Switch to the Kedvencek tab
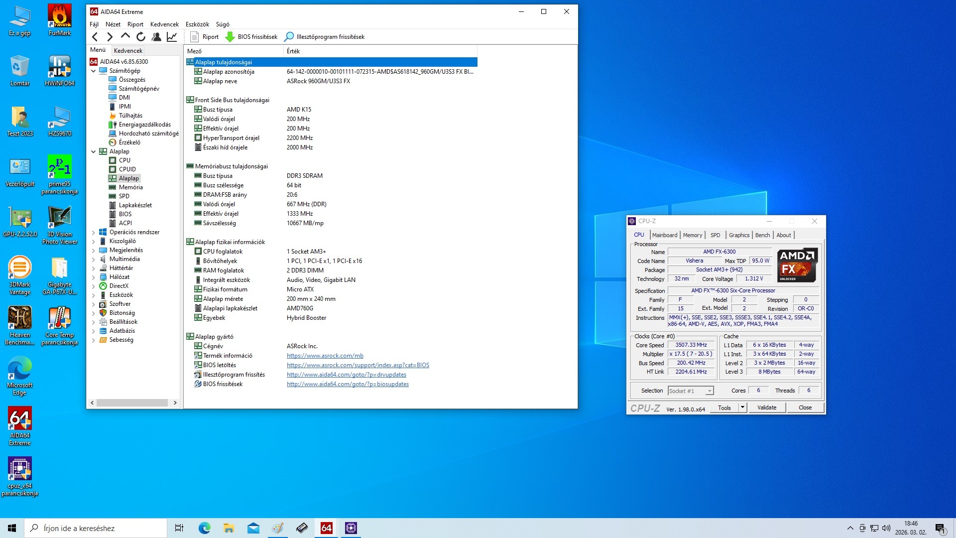Screen dimensions: 956x538 pyautogui.click(x=128, y=50)
